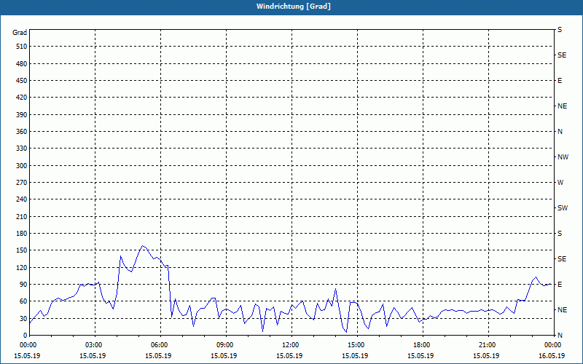Click the 510 value on the degree axis
583x364 pixels.
(x=22, y=47)
